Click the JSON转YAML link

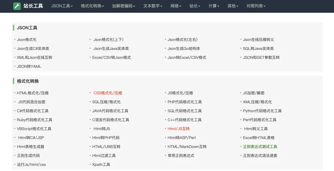point(29,66)
